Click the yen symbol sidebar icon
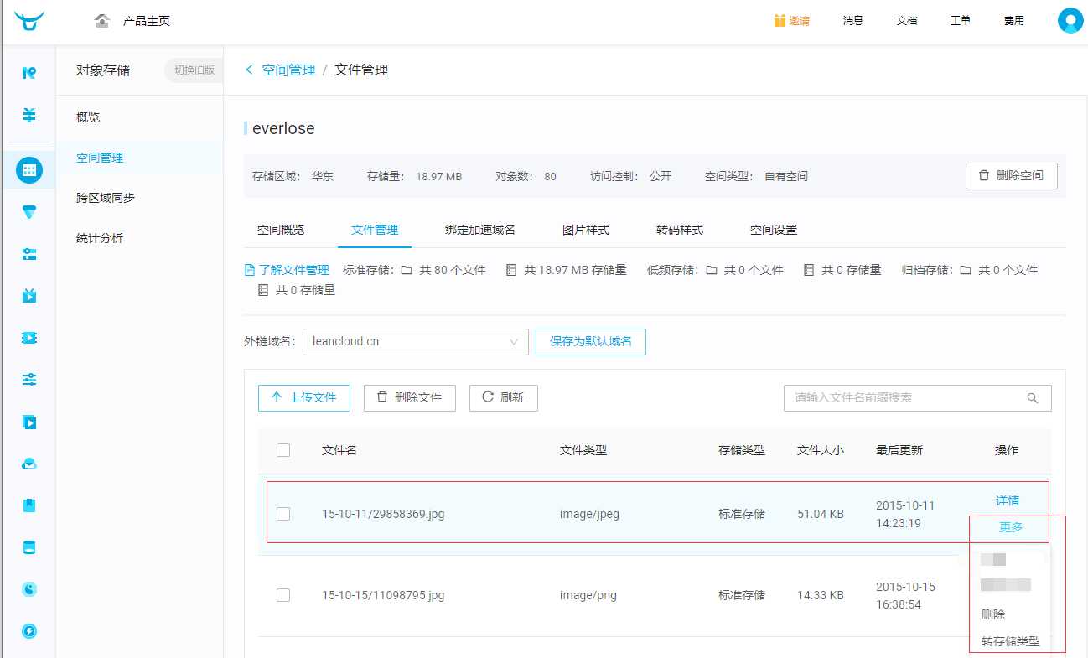The height and width of the screenshot is (658, 1088). [29, 115]
